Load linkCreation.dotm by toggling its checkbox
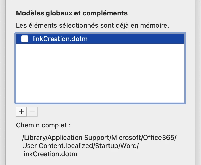 click(25, 39)
